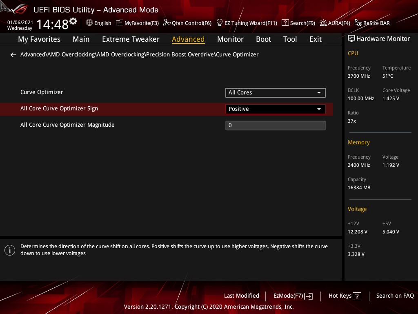The height and width of the screenshot is (314, 418).
Task: Click the +12V value 12.208 V
Action: (x=357, y=232)
